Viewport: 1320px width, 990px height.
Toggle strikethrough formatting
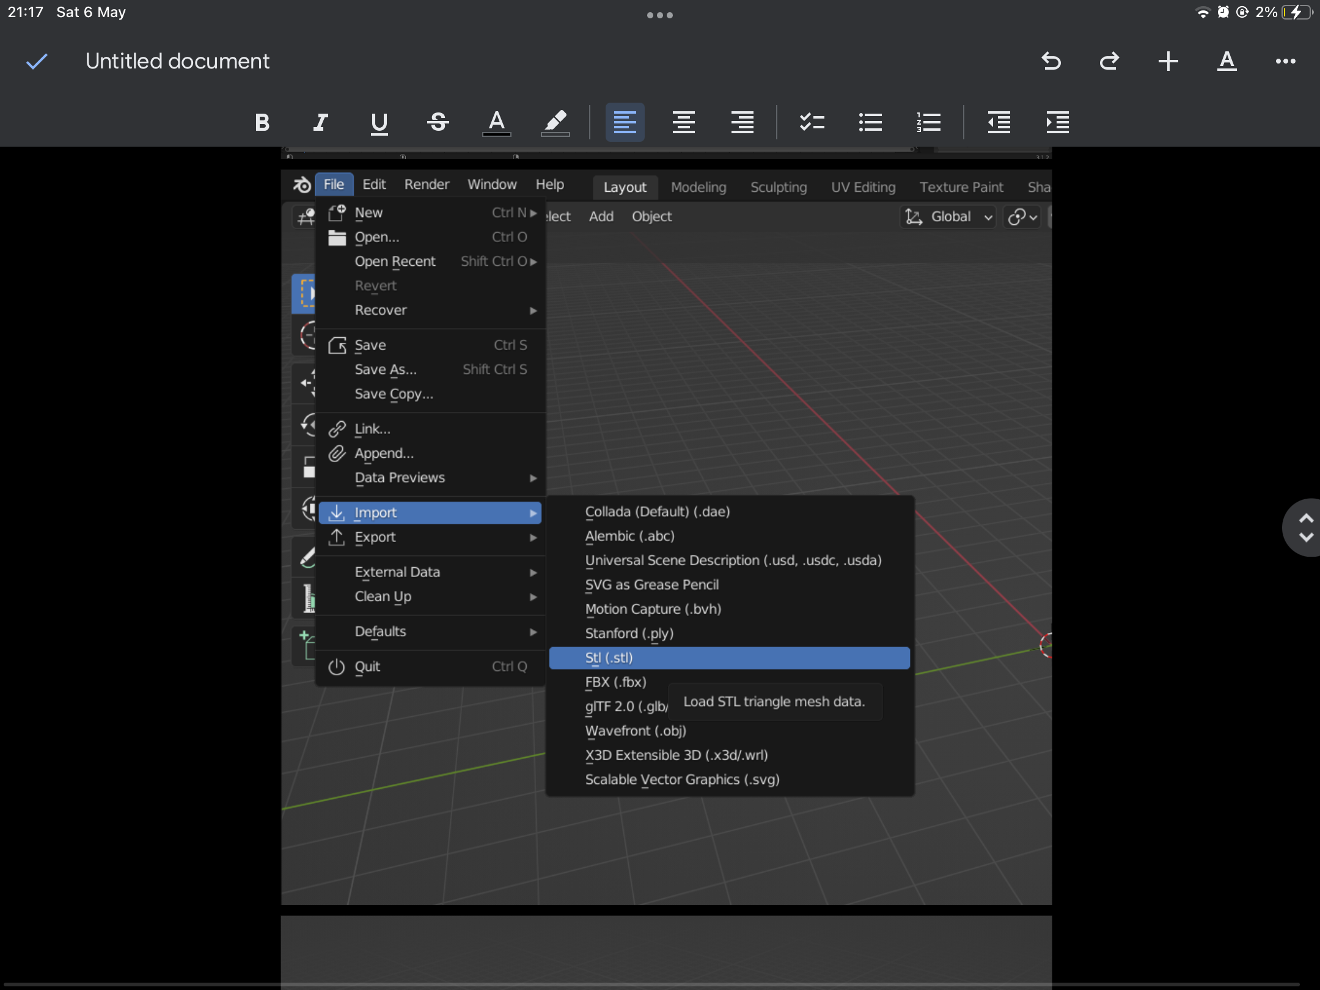(438, 122)
